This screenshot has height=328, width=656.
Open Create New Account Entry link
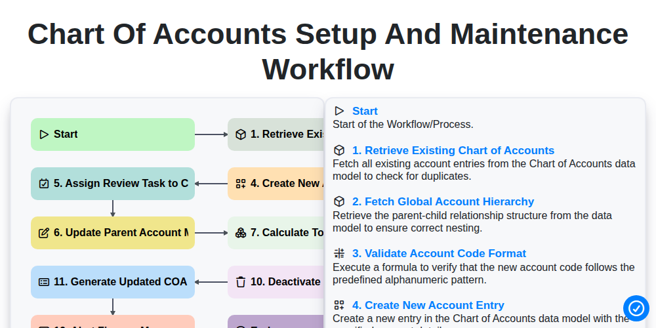(428, 306)
